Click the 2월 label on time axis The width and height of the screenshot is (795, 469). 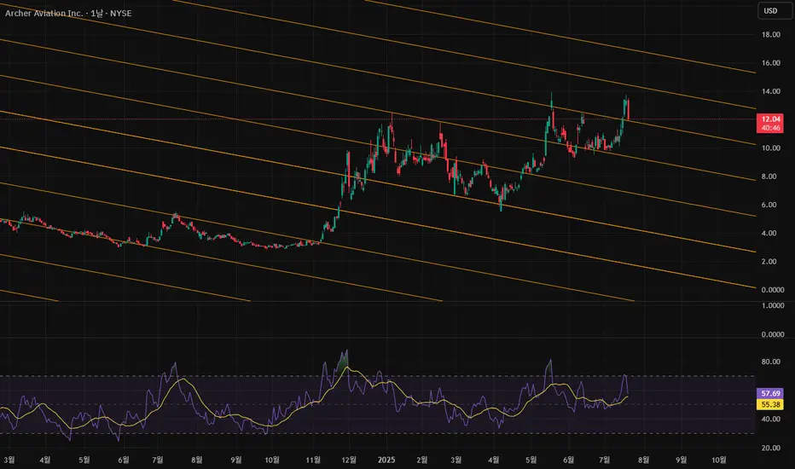point(422,460)
